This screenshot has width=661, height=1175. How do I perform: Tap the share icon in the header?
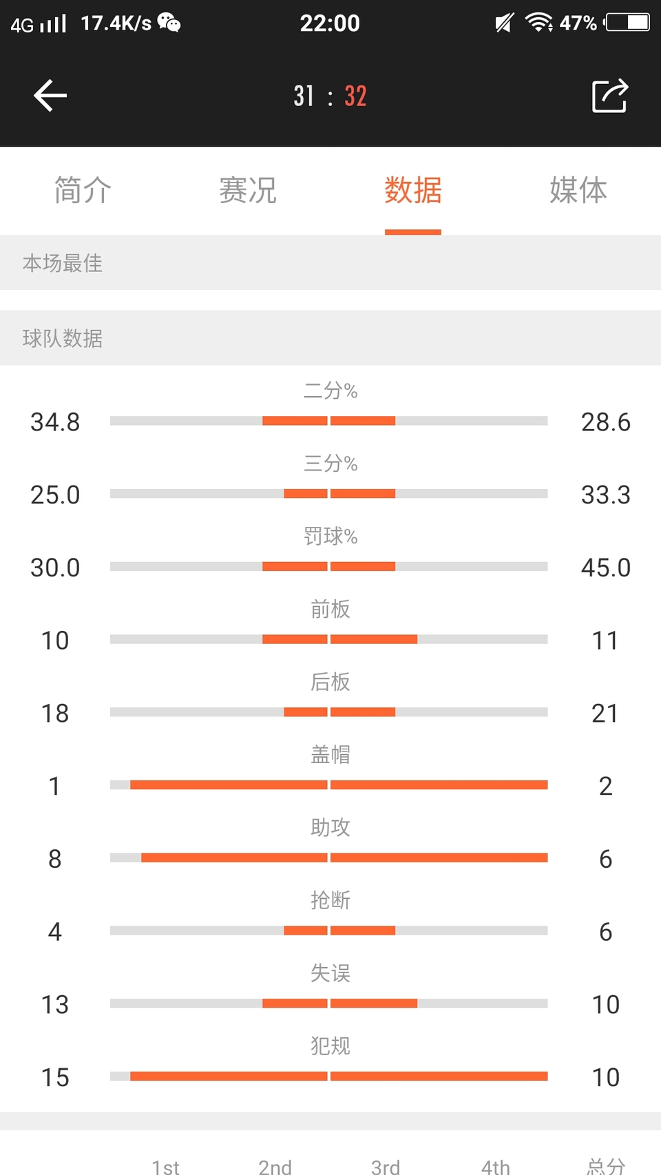click(610, 96)
